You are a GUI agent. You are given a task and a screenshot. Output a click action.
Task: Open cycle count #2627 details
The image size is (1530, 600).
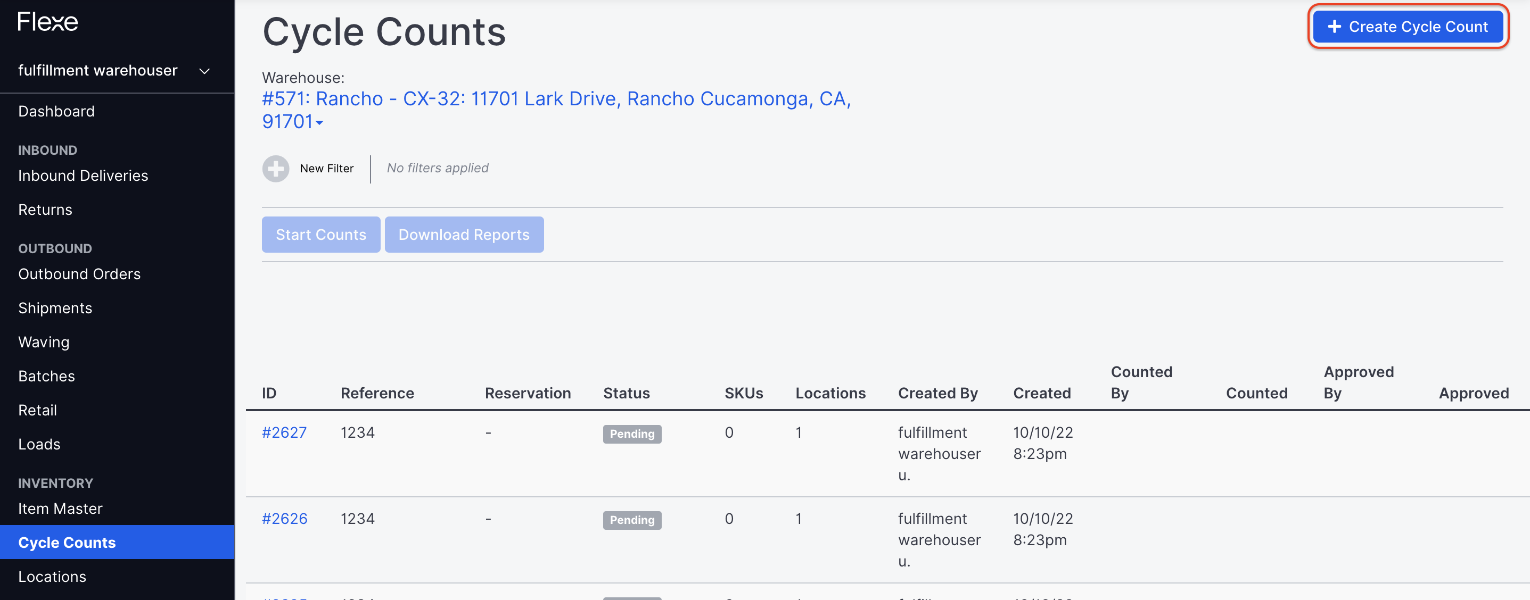[x=284, y=432]
